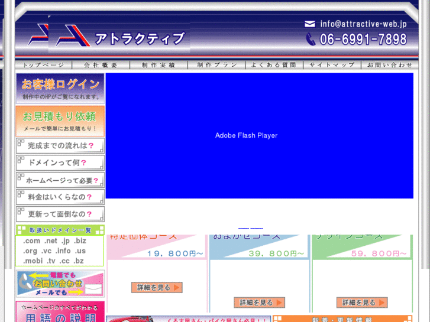Click the 新着・更新情報 orange header
This screenshot has height=322, width=430.
click(x=343, y=319)
